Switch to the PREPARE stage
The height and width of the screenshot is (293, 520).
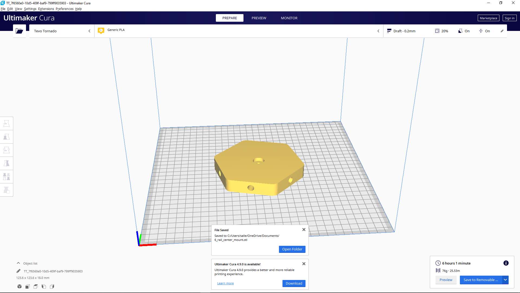[x=230, y=18]
